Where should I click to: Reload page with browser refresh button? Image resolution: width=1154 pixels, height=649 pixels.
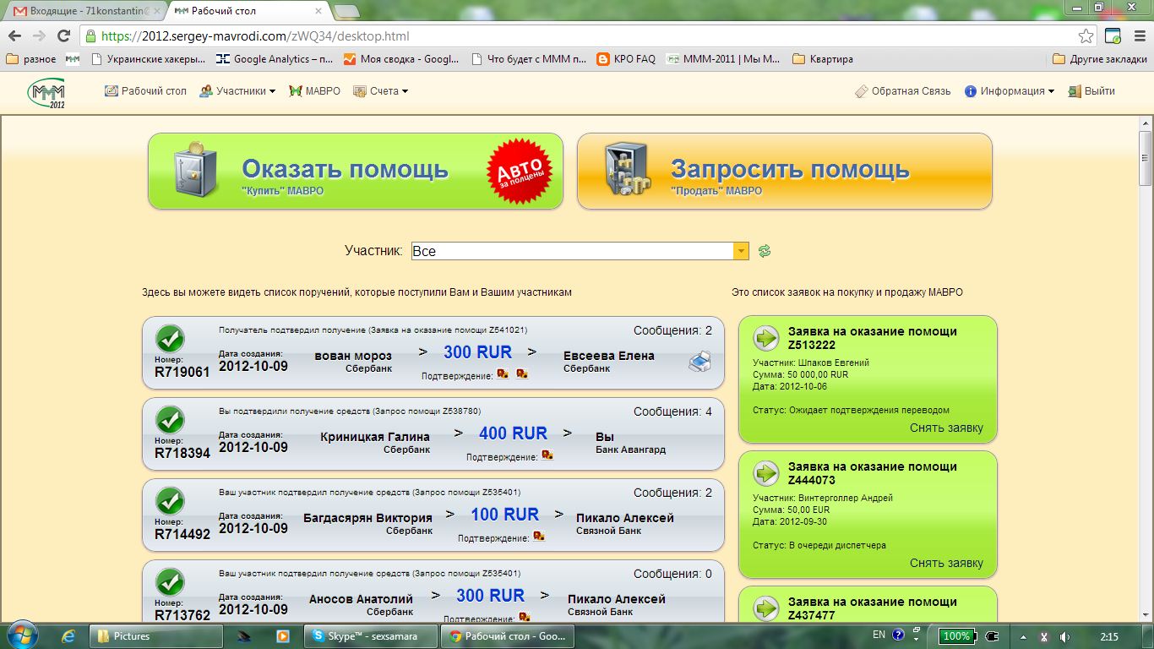coord(63,36)
